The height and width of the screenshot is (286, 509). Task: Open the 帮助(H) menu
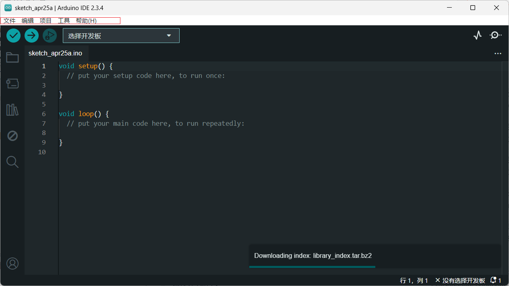(x=86, y=21)
